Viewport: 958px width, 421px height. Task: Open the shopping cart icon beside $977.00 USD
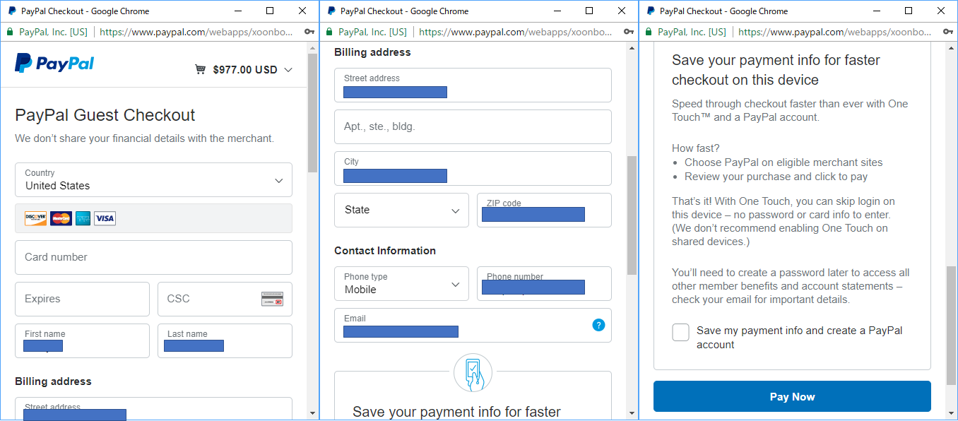201,69
